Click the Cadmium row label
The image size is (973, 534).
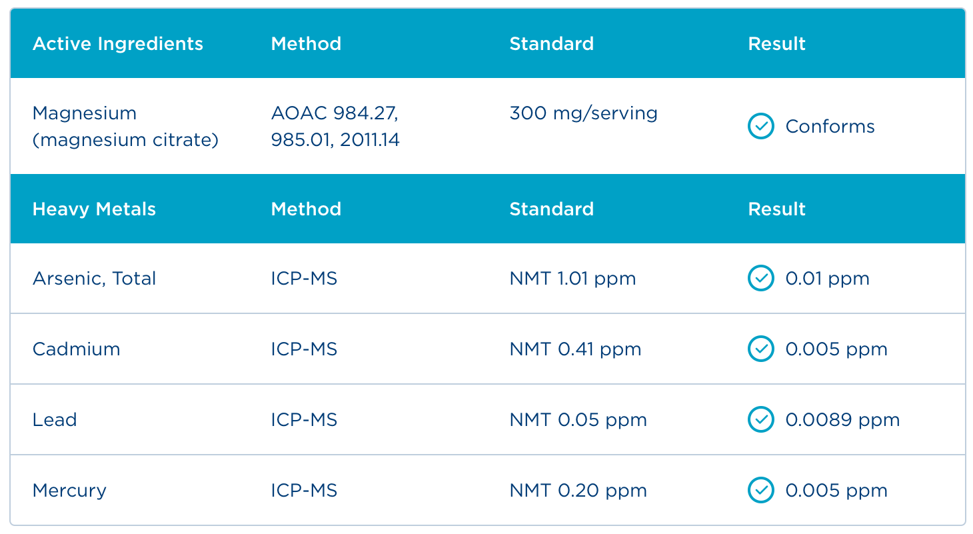tap(76, 349)
